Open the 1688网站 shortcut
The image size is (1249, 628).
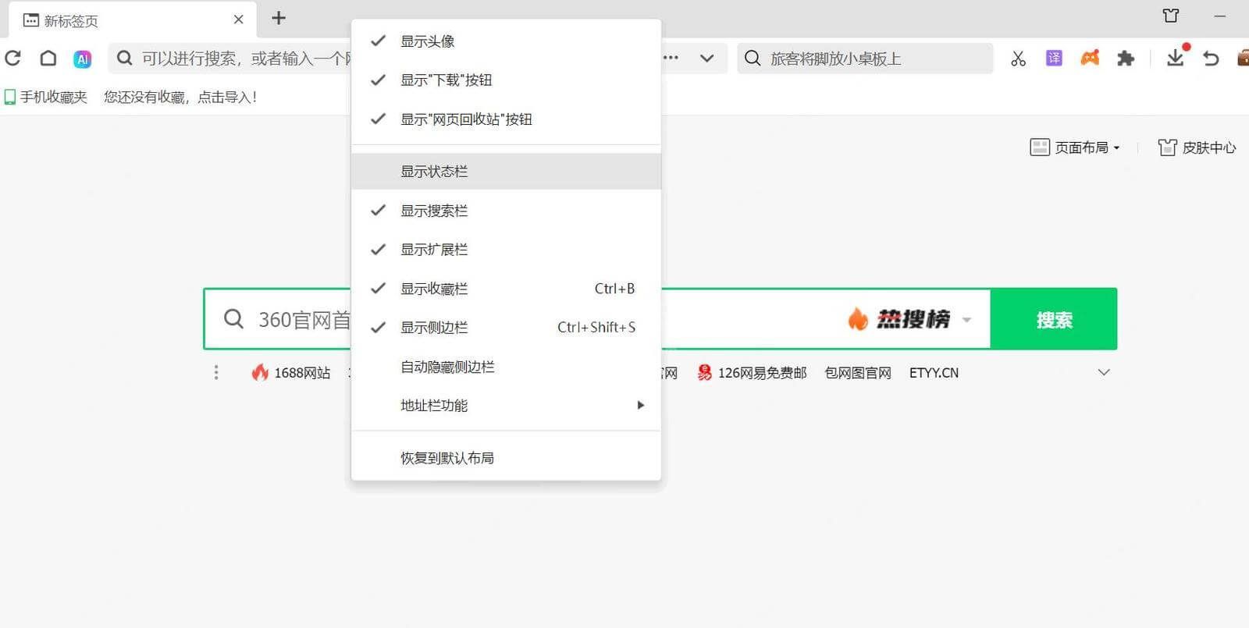coord(291,373)
